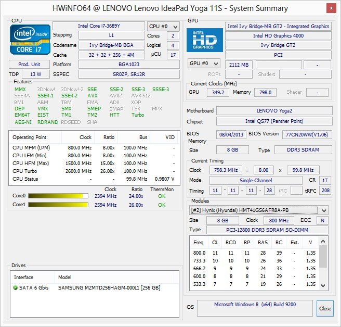
Task: Click the GPU clock 349.2 field
Action: pyautogui.click(x=218, y=92)
